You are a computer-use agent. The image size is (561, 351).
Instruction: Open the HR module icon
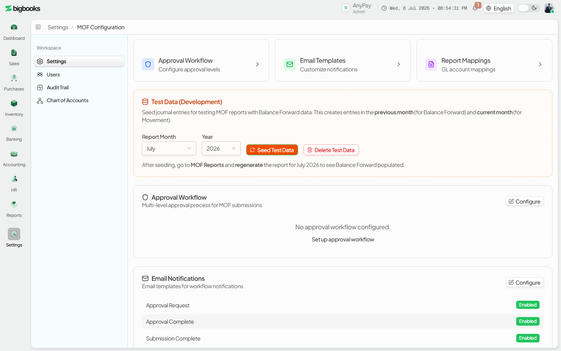click(14, 179)
